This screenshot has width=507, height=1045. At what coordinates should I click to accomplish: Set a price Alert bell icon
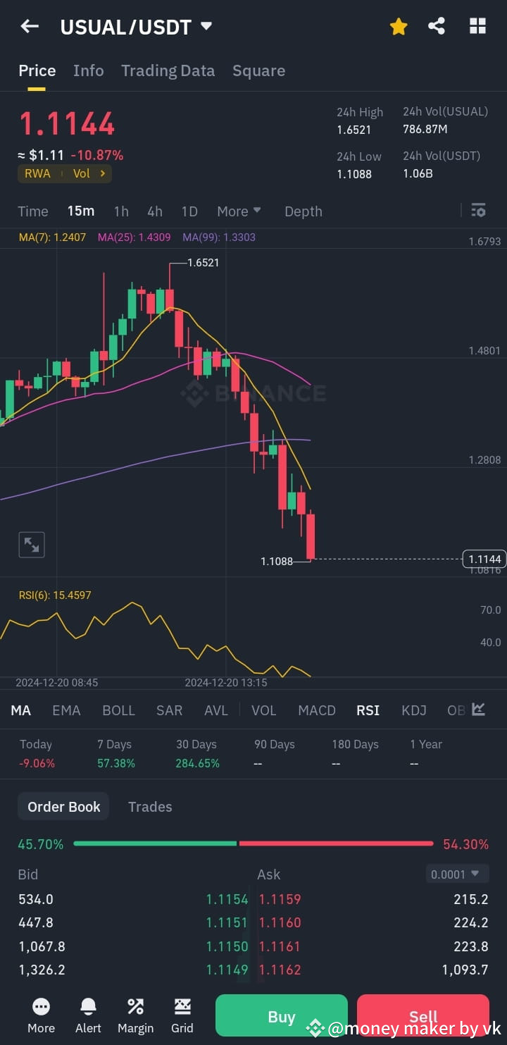[88, 1015]
